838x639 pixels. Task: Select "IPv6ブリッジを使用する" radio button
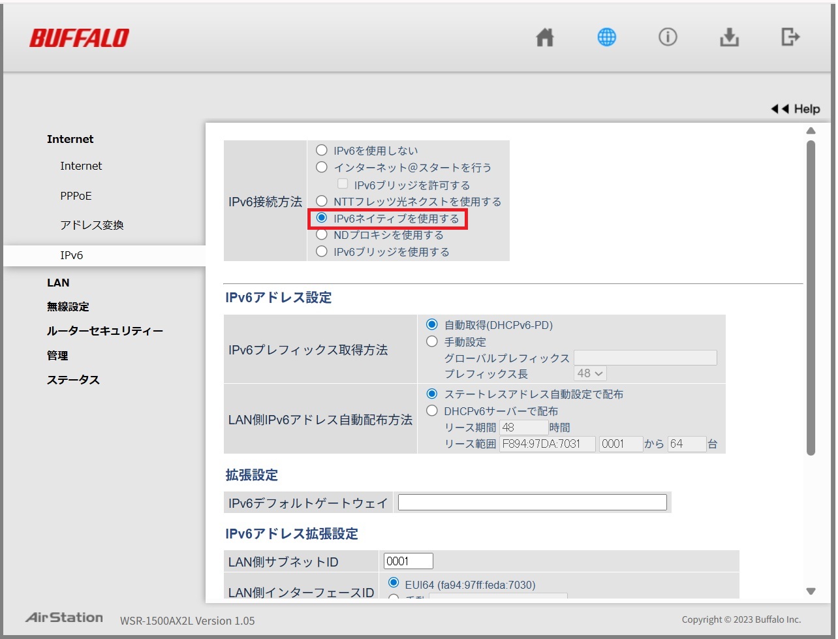point(321,251)
